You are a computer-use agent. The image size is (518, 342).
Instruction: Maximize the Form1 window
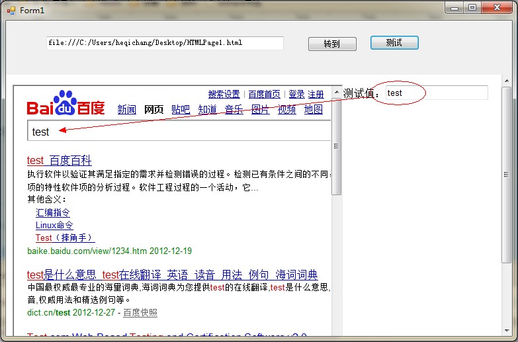point(472,7)
